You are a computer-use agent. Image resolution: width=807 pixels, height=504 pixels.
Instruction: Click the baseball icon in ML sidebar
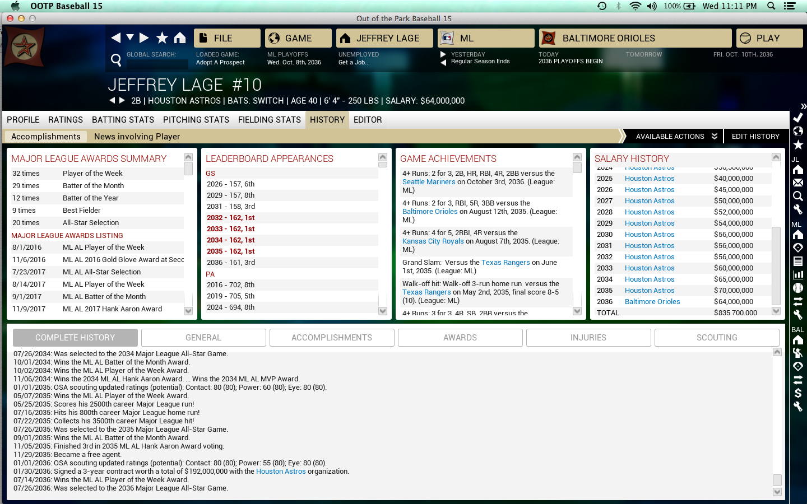click(x=798, y=288)
